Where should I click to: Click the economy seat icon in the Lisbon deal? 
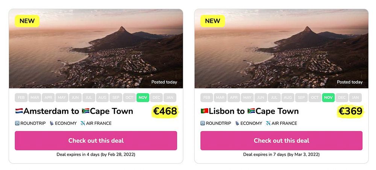click(x=237, y=123)
